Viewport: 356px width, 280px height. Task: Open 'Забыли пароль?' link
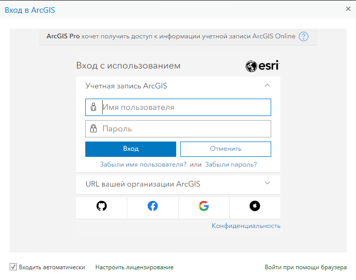231,165
